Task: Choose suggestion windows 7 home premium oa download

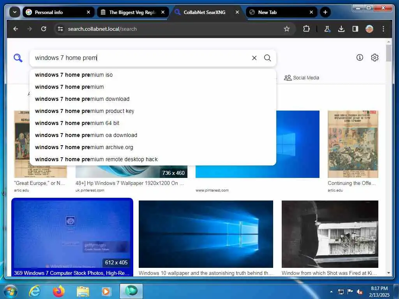Action: point(153,135)
